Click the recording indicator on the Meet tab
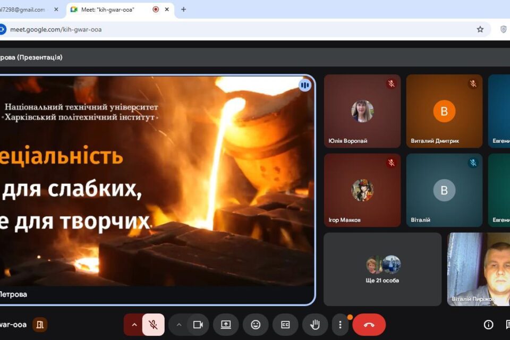This screenshot has width=510, height=340. click(156, 10)
